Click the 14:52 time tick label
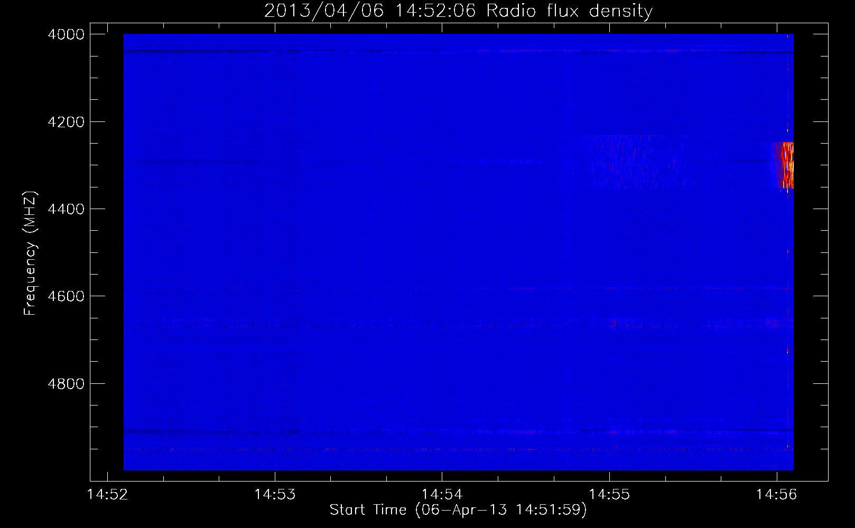The image size is (855, 528). tap(108, 495)
